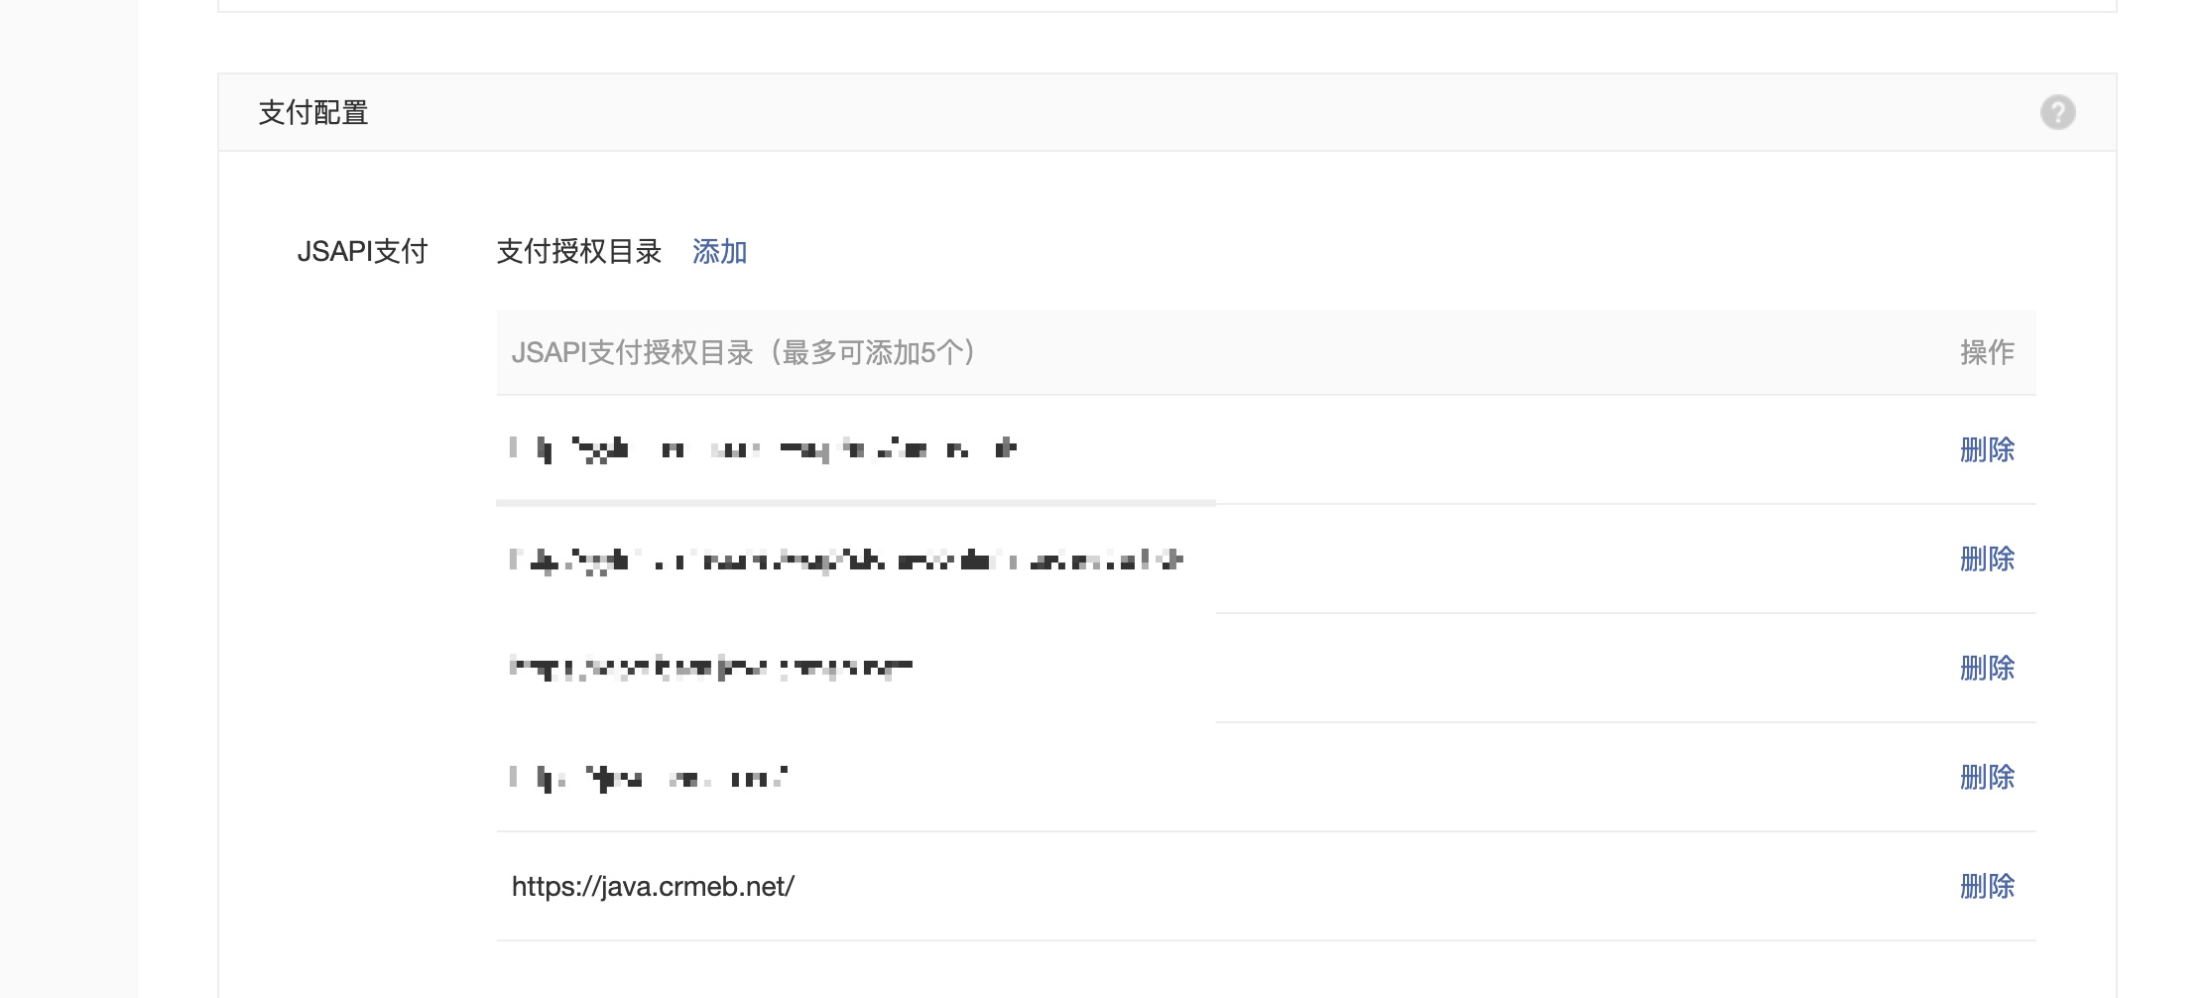2210x998 pixels.
Task: Select the https://java.crmeb.net/ URL text
Action: point(653,886)
